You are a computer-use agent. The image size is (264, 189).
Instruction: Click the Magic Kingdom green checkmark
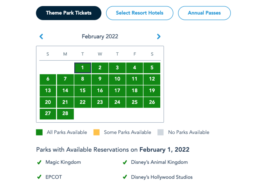[x=39, y=162]
